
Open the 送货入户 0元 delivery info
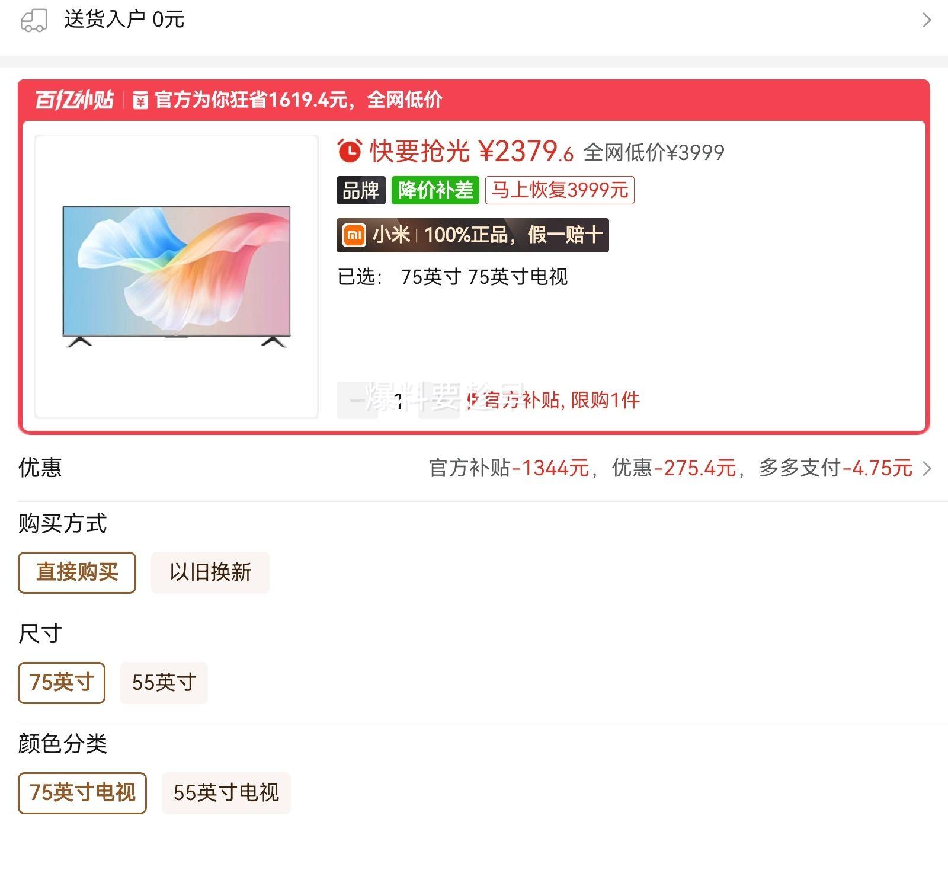point(124,20)
